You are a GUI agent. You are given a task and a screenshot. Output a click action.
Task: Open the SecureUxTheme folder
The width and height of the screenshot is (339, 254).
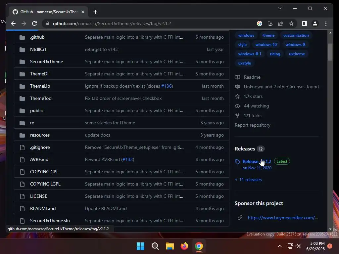46,62
